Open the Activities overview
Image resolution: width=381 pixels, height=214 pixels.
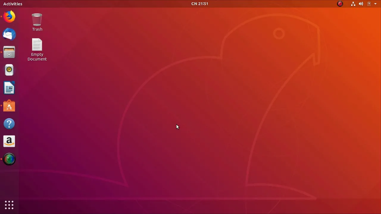tap(13, 4)
